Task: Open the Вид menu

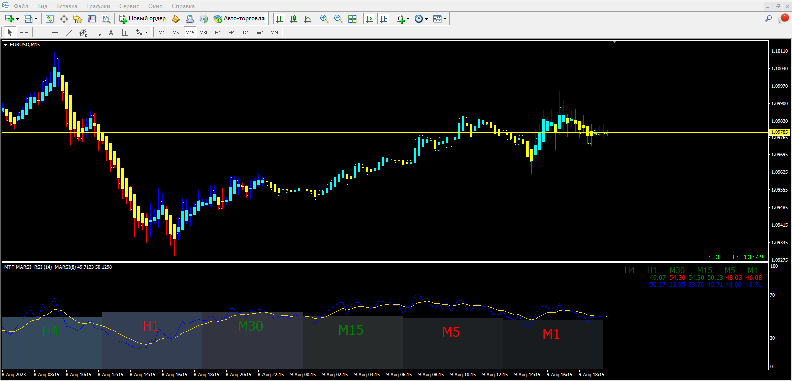Action: coord(42,6)
